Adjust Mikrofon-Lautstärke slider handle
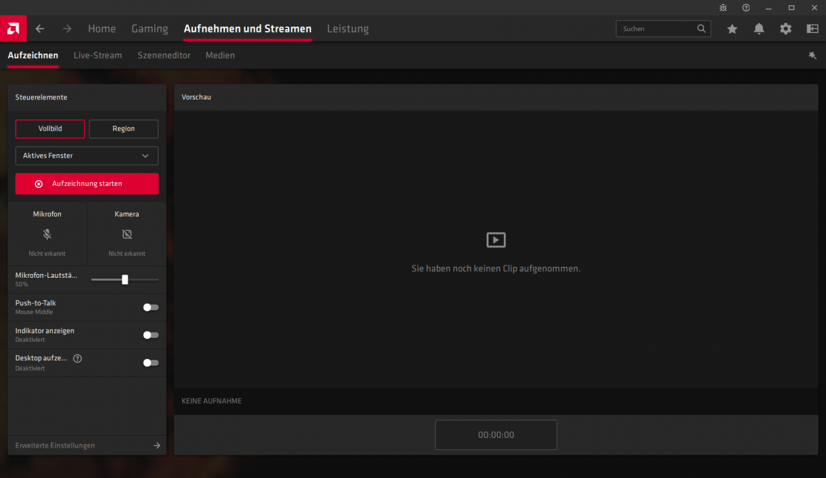The height and width of the screenshot is (478, 826). [x=125, y=280]
